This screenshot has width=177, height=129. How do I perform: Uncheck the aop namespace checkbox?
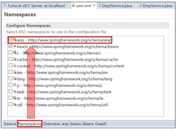click(11, 39)
